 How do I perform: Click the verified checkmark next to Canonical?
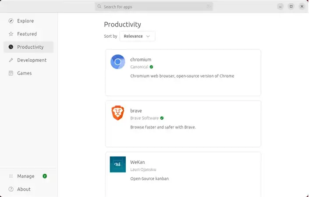click(x=151, y=67)
